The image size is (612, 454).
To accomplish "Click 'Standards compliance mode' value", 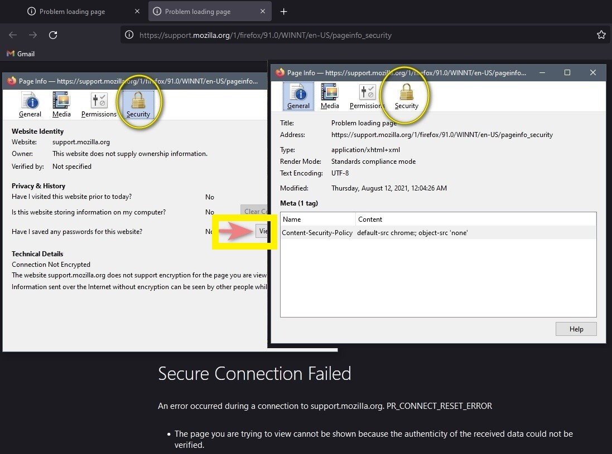I will click(x=373, y=162).
